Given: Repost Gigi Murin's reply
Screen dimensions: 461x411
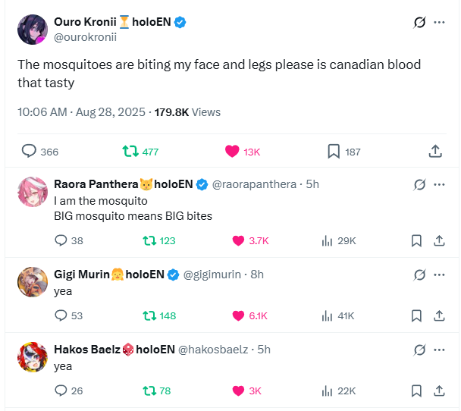Looking at the screenshot, I should [x=150, y=315].
